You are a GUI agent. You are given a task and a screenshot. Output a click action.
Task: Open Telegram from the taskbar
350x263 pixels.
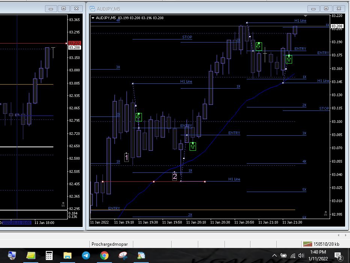pyautogui.click(x=86, y=255)
